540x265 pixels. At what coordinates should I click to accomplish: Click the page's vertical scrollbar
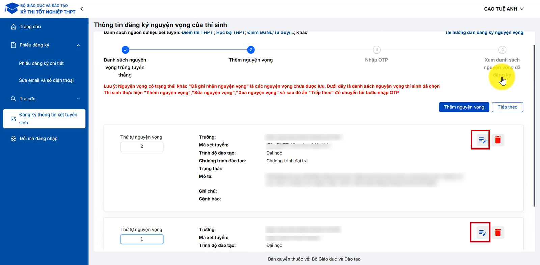(x=534, y=126)
